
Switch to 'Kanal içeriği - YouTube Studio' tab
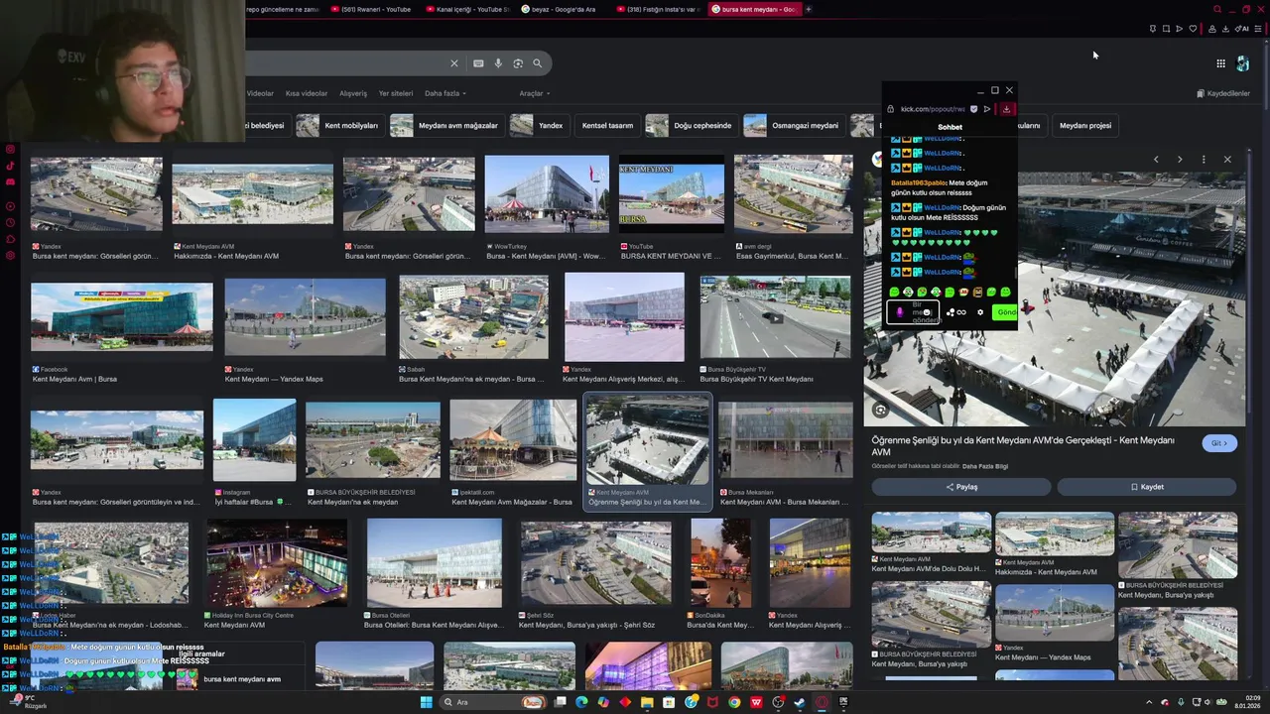tap(466, 9)
